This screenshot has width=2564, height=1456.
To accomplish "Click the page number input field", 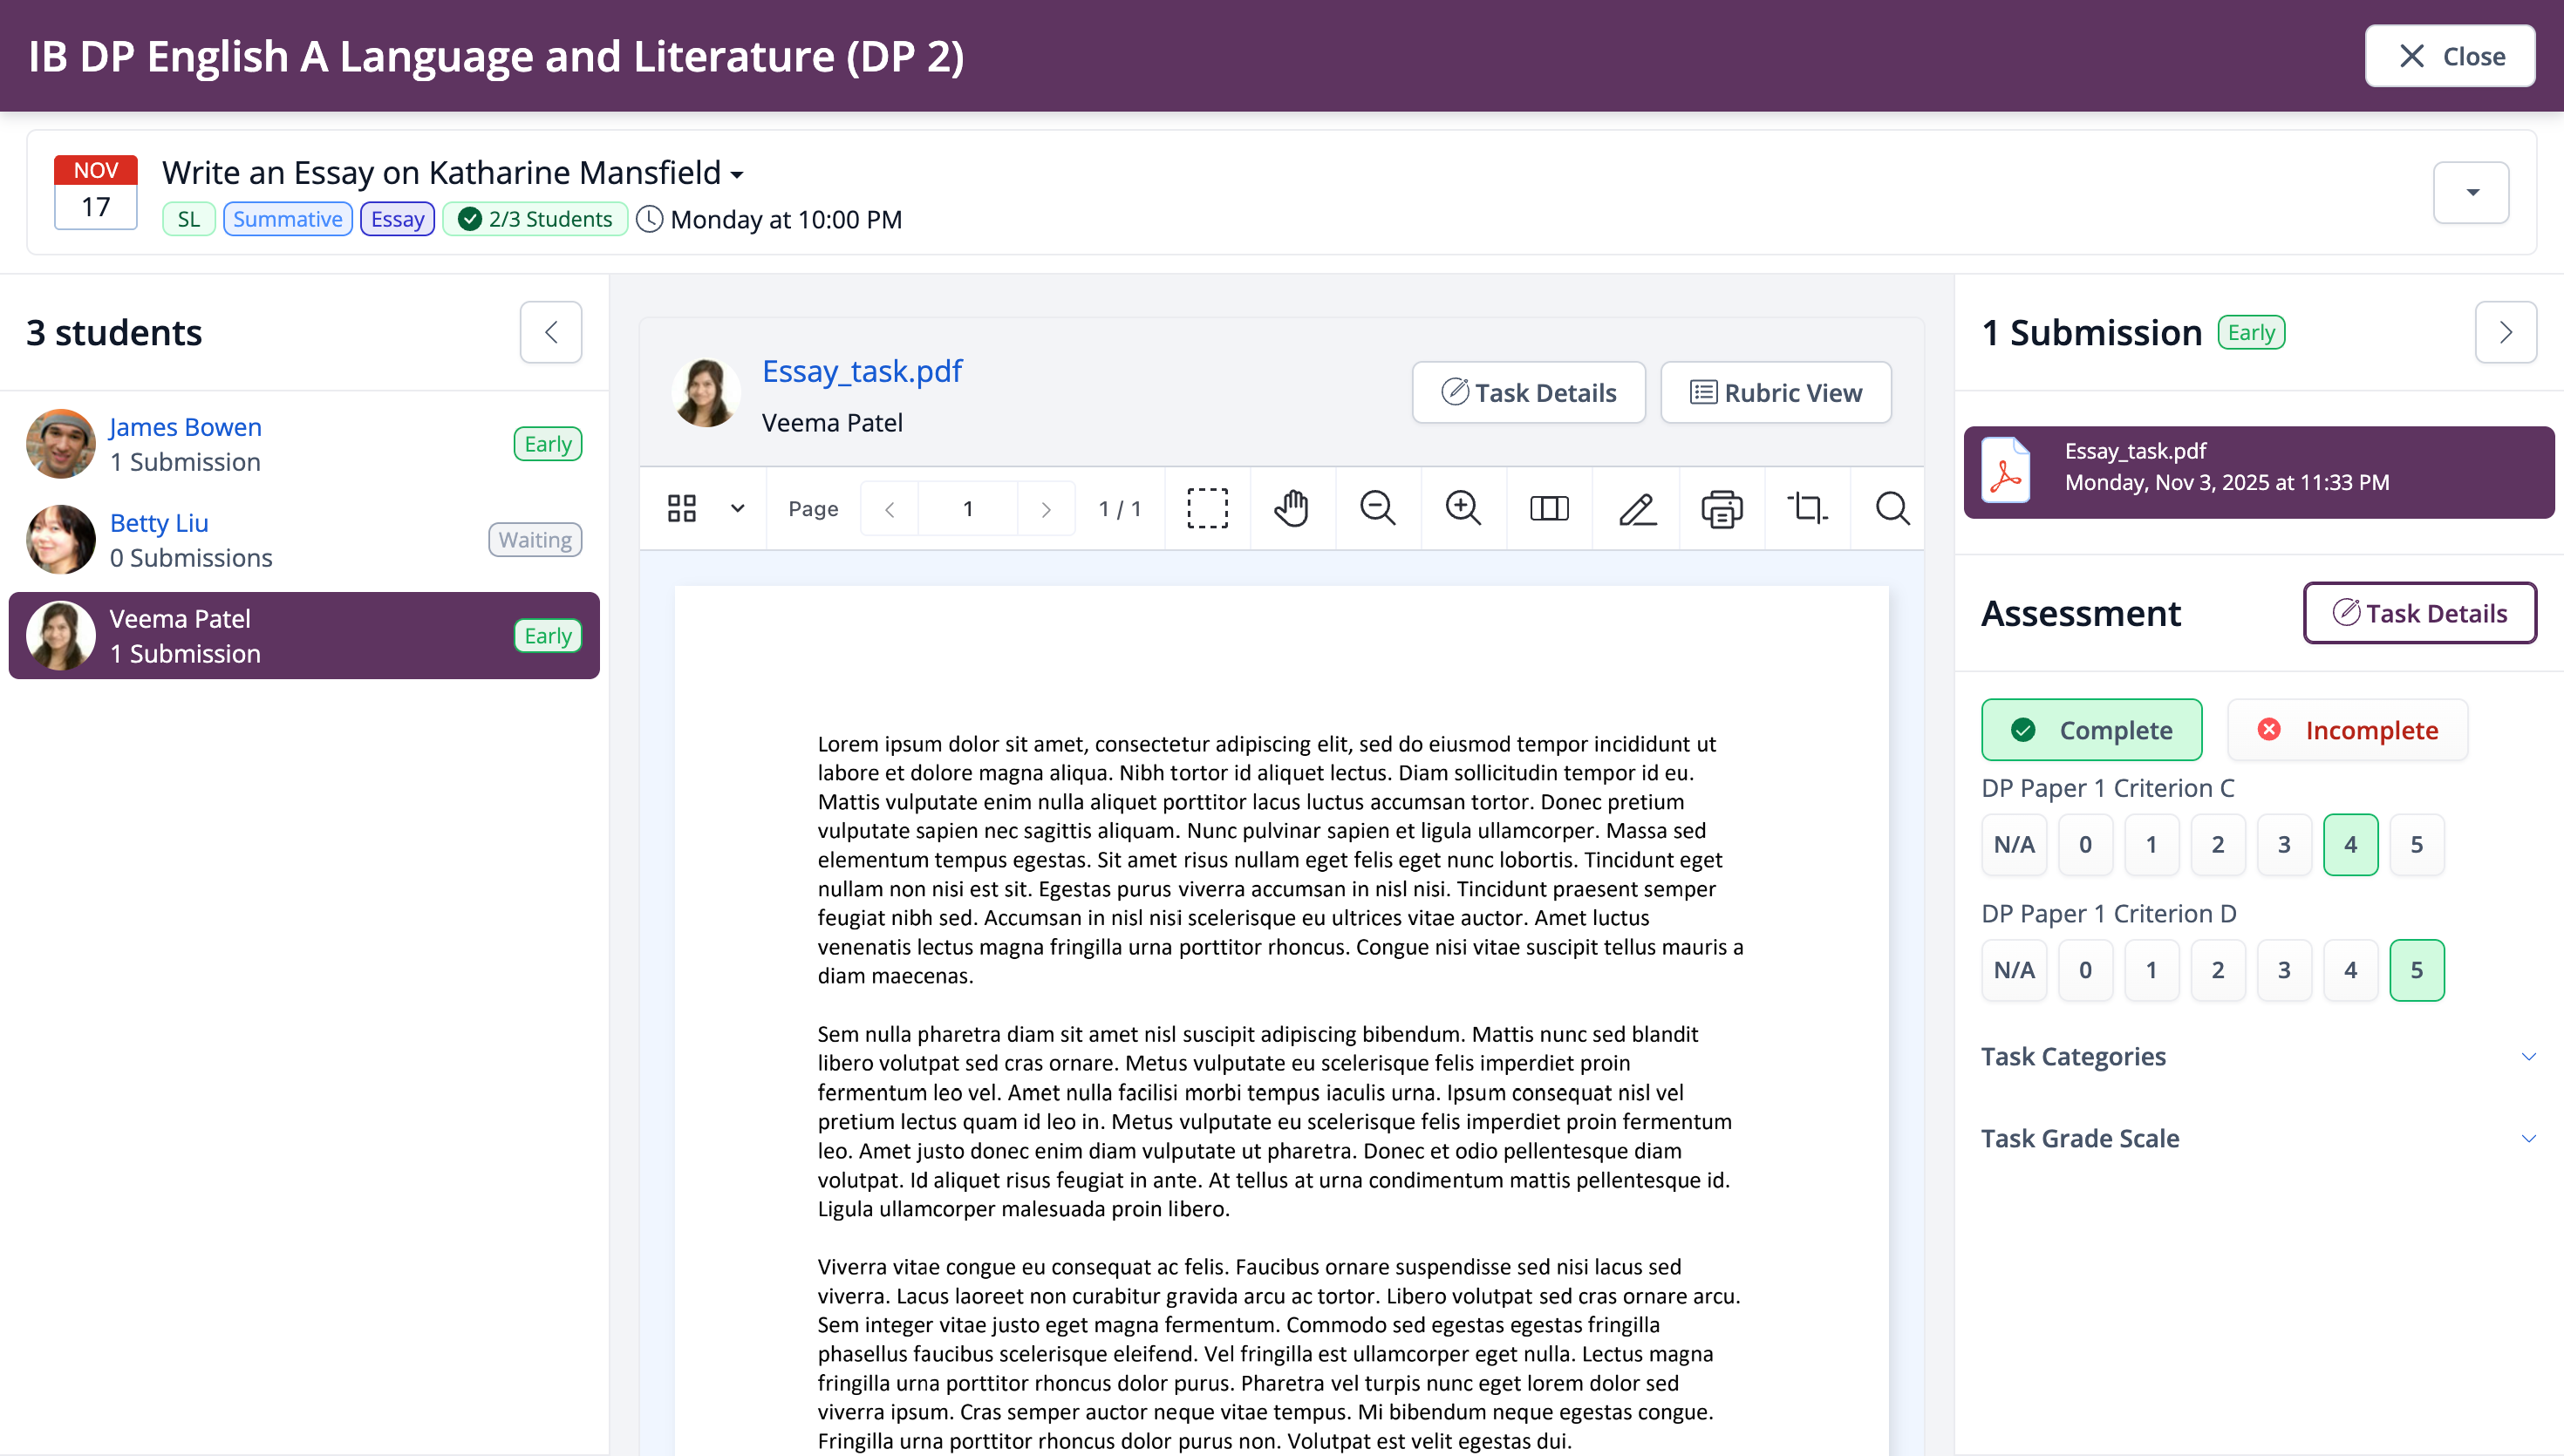I will click(967, 509).
